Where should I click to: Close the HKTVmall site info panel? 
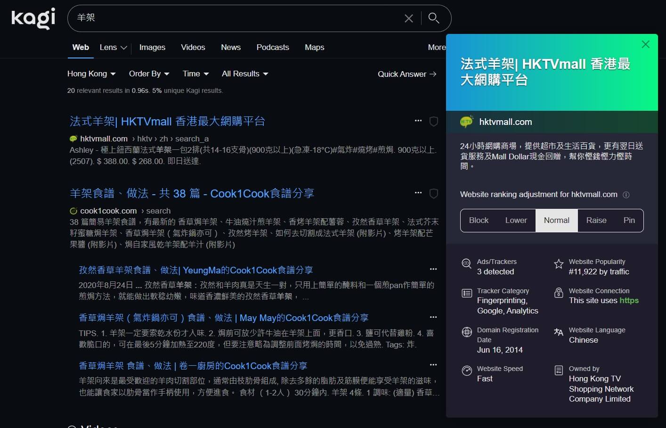point(645,44)
